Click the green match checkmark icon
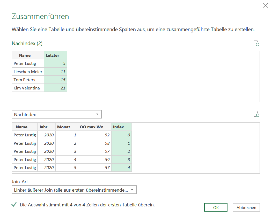272x223 pixels. [x=14, y=205]
